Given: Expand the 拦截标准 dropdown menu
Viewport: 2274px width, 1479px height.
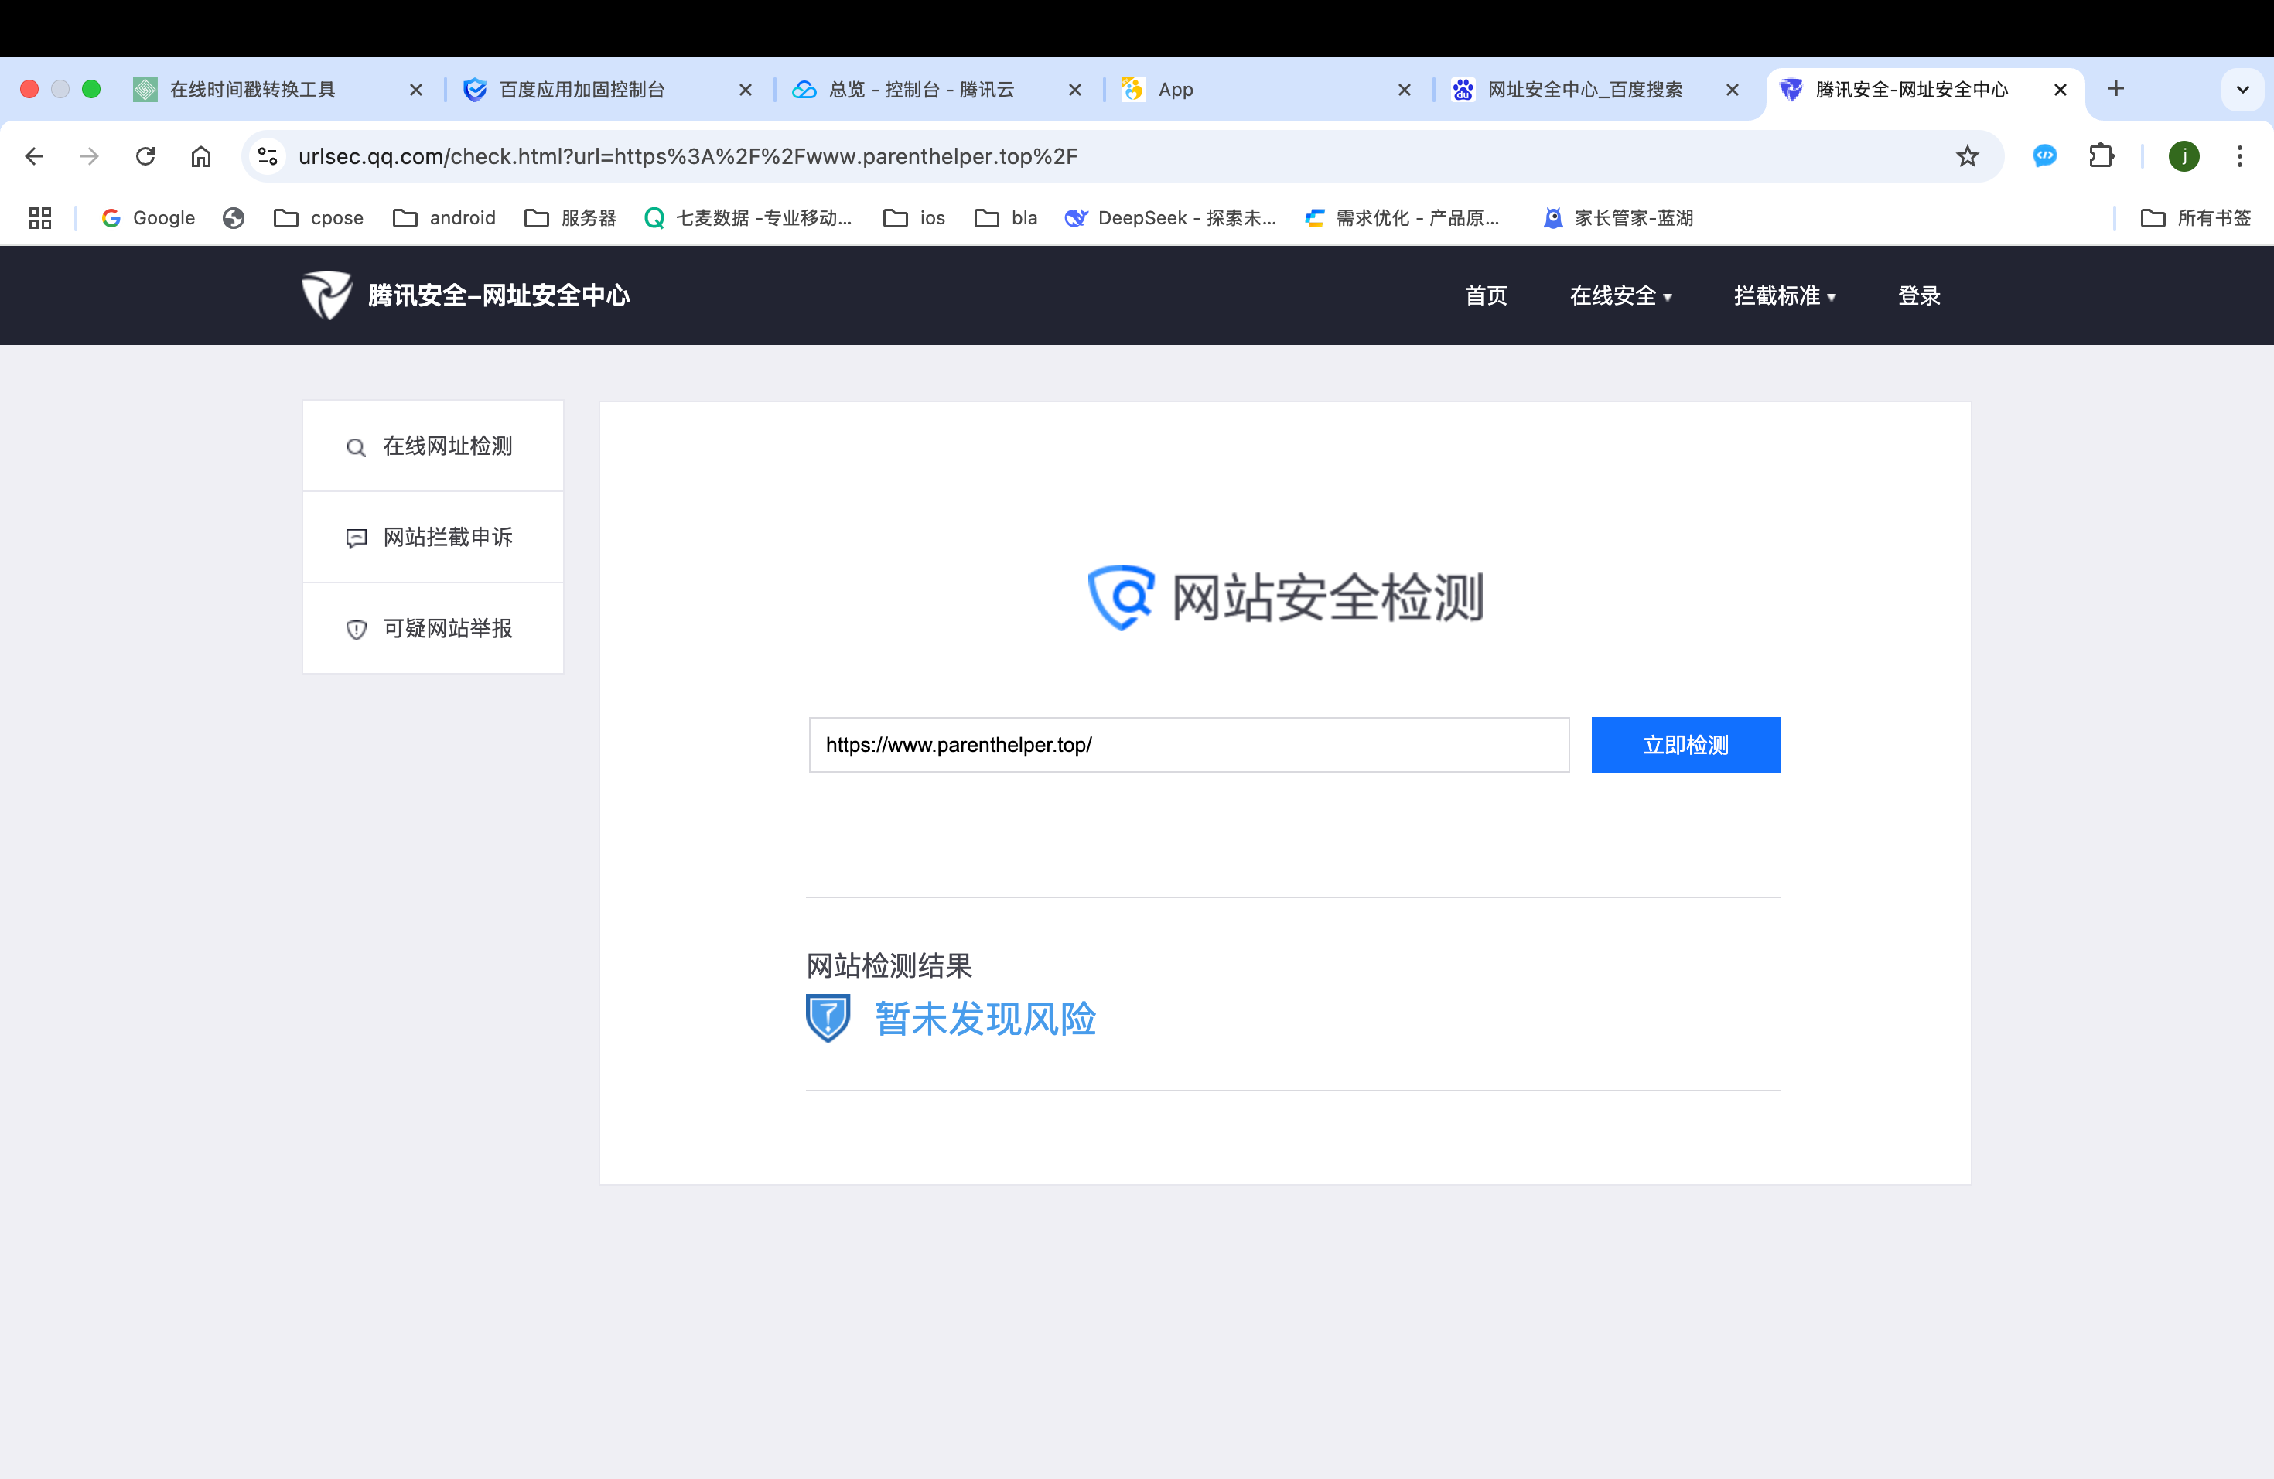Looking at the screenshot, I should [x=1784, y=296].
